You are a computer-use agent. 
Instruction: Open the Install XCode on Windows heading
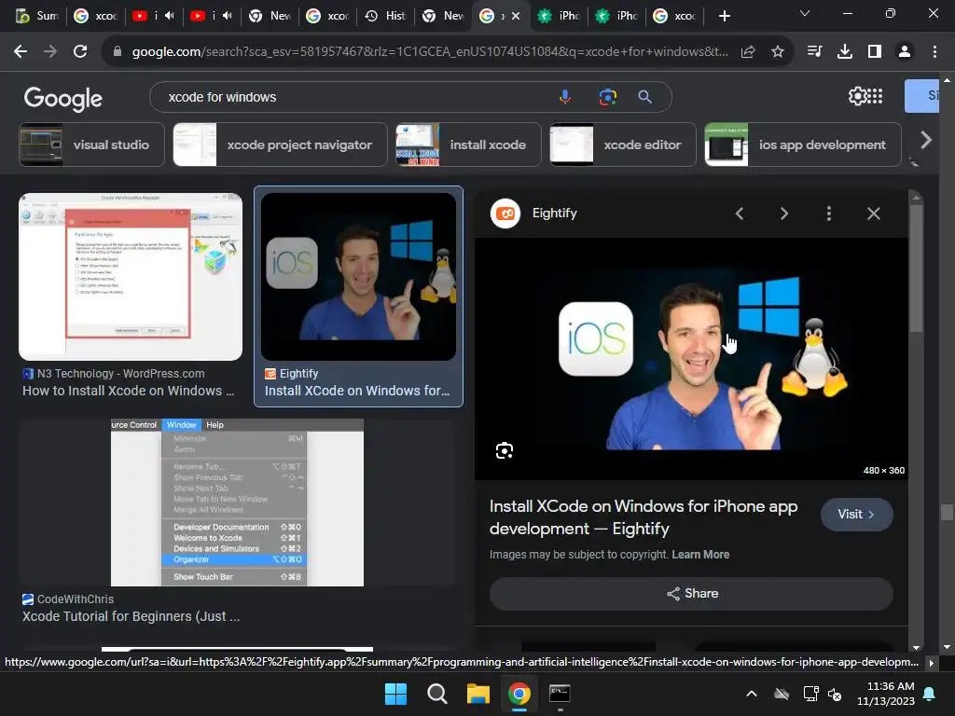tap(644, 517)
